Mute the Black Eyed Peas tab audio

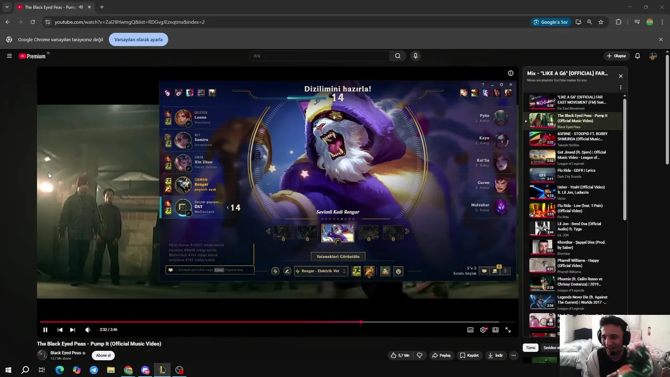[81, 7]
